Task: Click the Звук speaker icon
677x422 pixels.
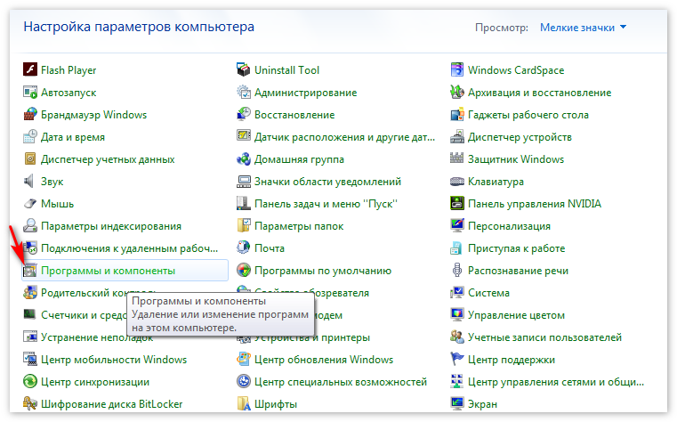Action: pyautogui.click(x=29, y=181)
